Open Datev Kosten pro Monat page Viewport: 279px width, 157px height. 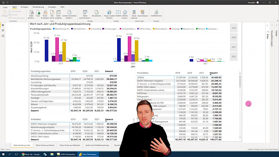tap(45, 145)
